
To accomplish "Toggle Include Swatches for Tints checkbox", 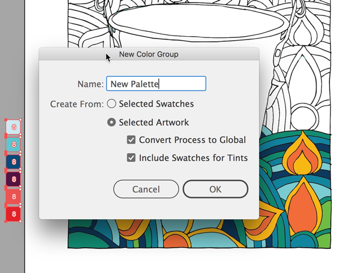I will [x=131, y=158].
